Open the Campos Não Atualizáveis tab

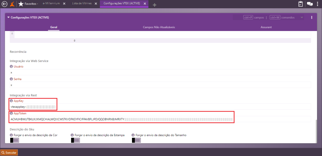(159, 27)
